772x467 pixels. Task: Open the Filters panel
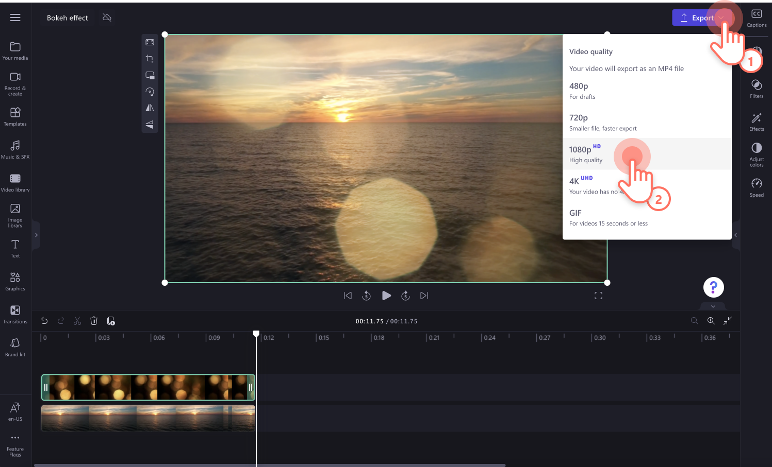coord(757,89)
